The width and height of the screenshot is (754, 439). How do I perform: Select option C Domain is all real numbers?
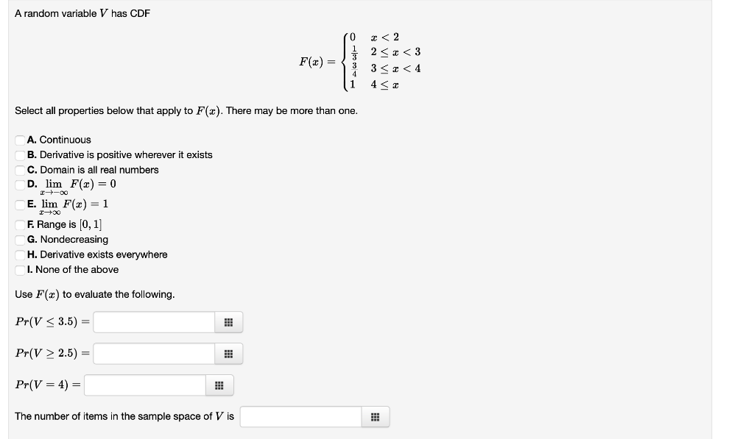coord(19,169)
